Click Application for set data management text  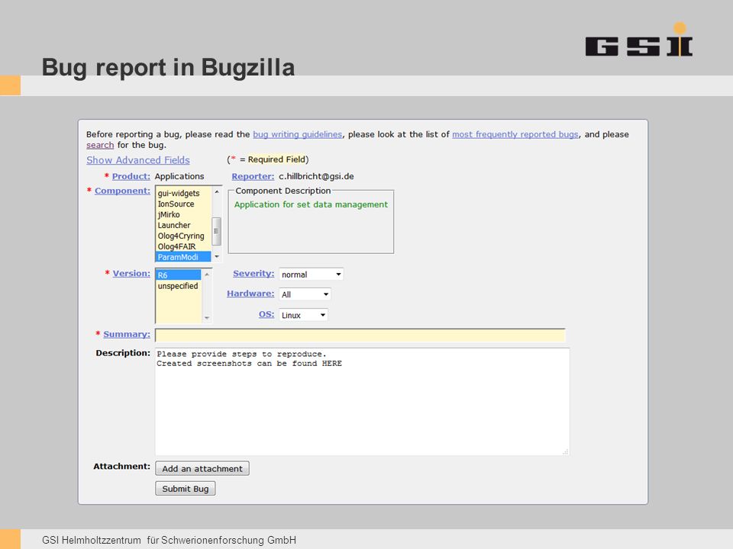pyautogui.click(x=311, y=204)
